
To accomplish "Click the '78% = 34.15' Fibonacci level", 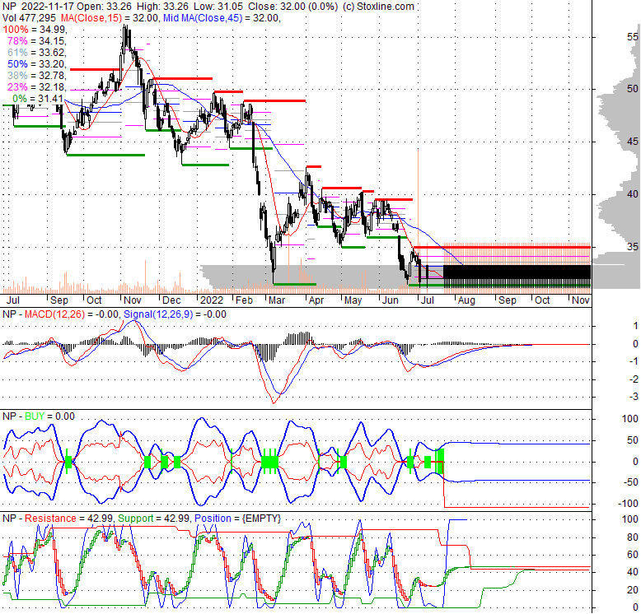I will (x=37, y=41).
